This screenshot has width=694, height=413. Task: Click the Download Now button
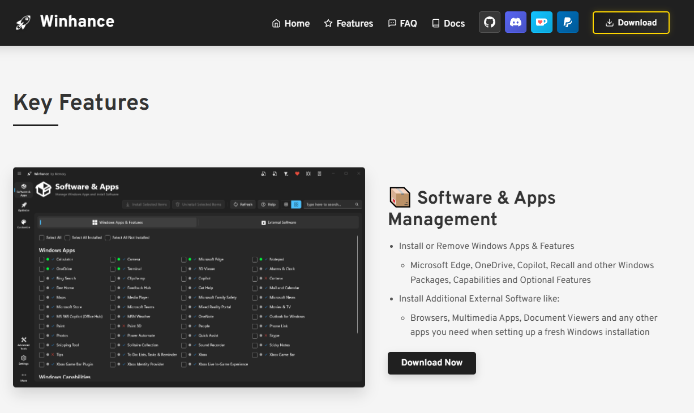(x=432, y=363)
